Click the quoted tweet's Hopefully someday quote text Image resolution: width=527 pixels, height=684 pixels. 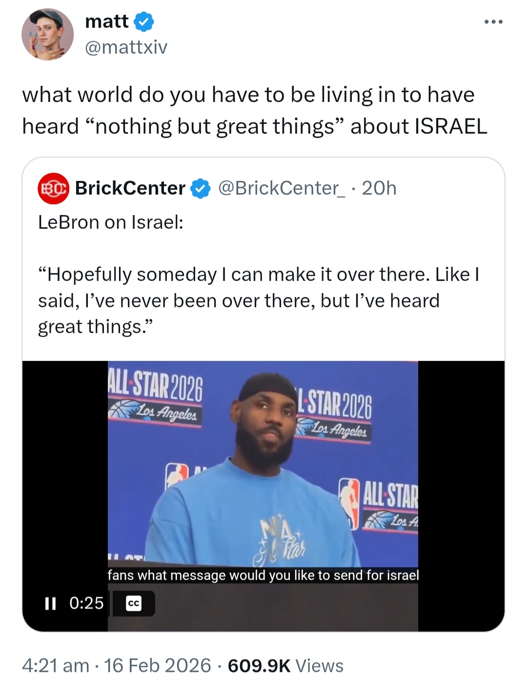(259, 301)
